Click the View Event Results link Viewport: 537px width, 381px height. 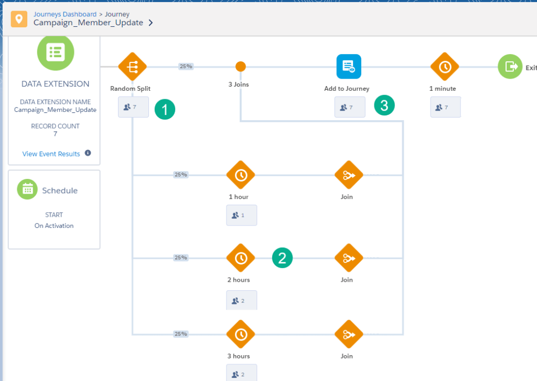pos(51,154)
